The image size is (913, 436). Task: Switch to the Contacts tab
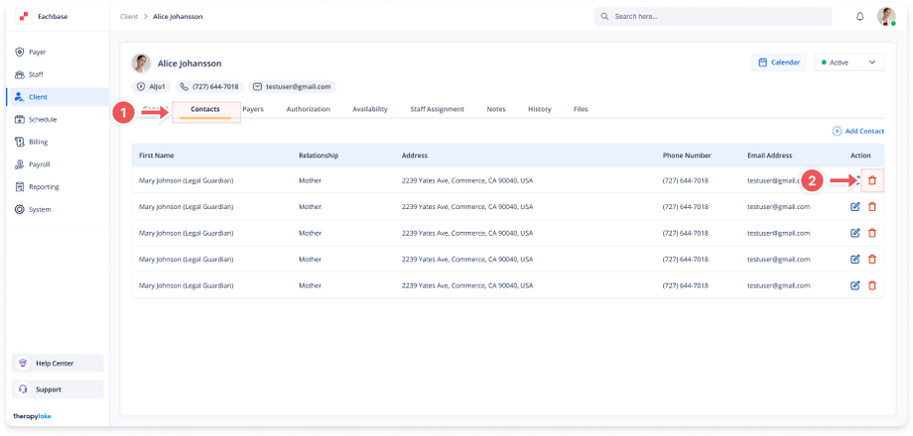[x=205, y=109]
